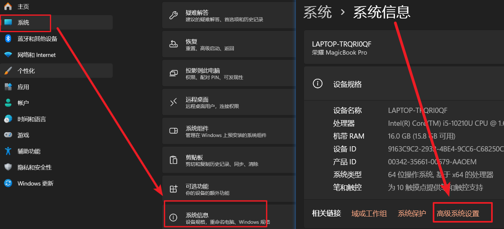
Task: Go to 游戏 settings
Action: click(x=56, y=135)
